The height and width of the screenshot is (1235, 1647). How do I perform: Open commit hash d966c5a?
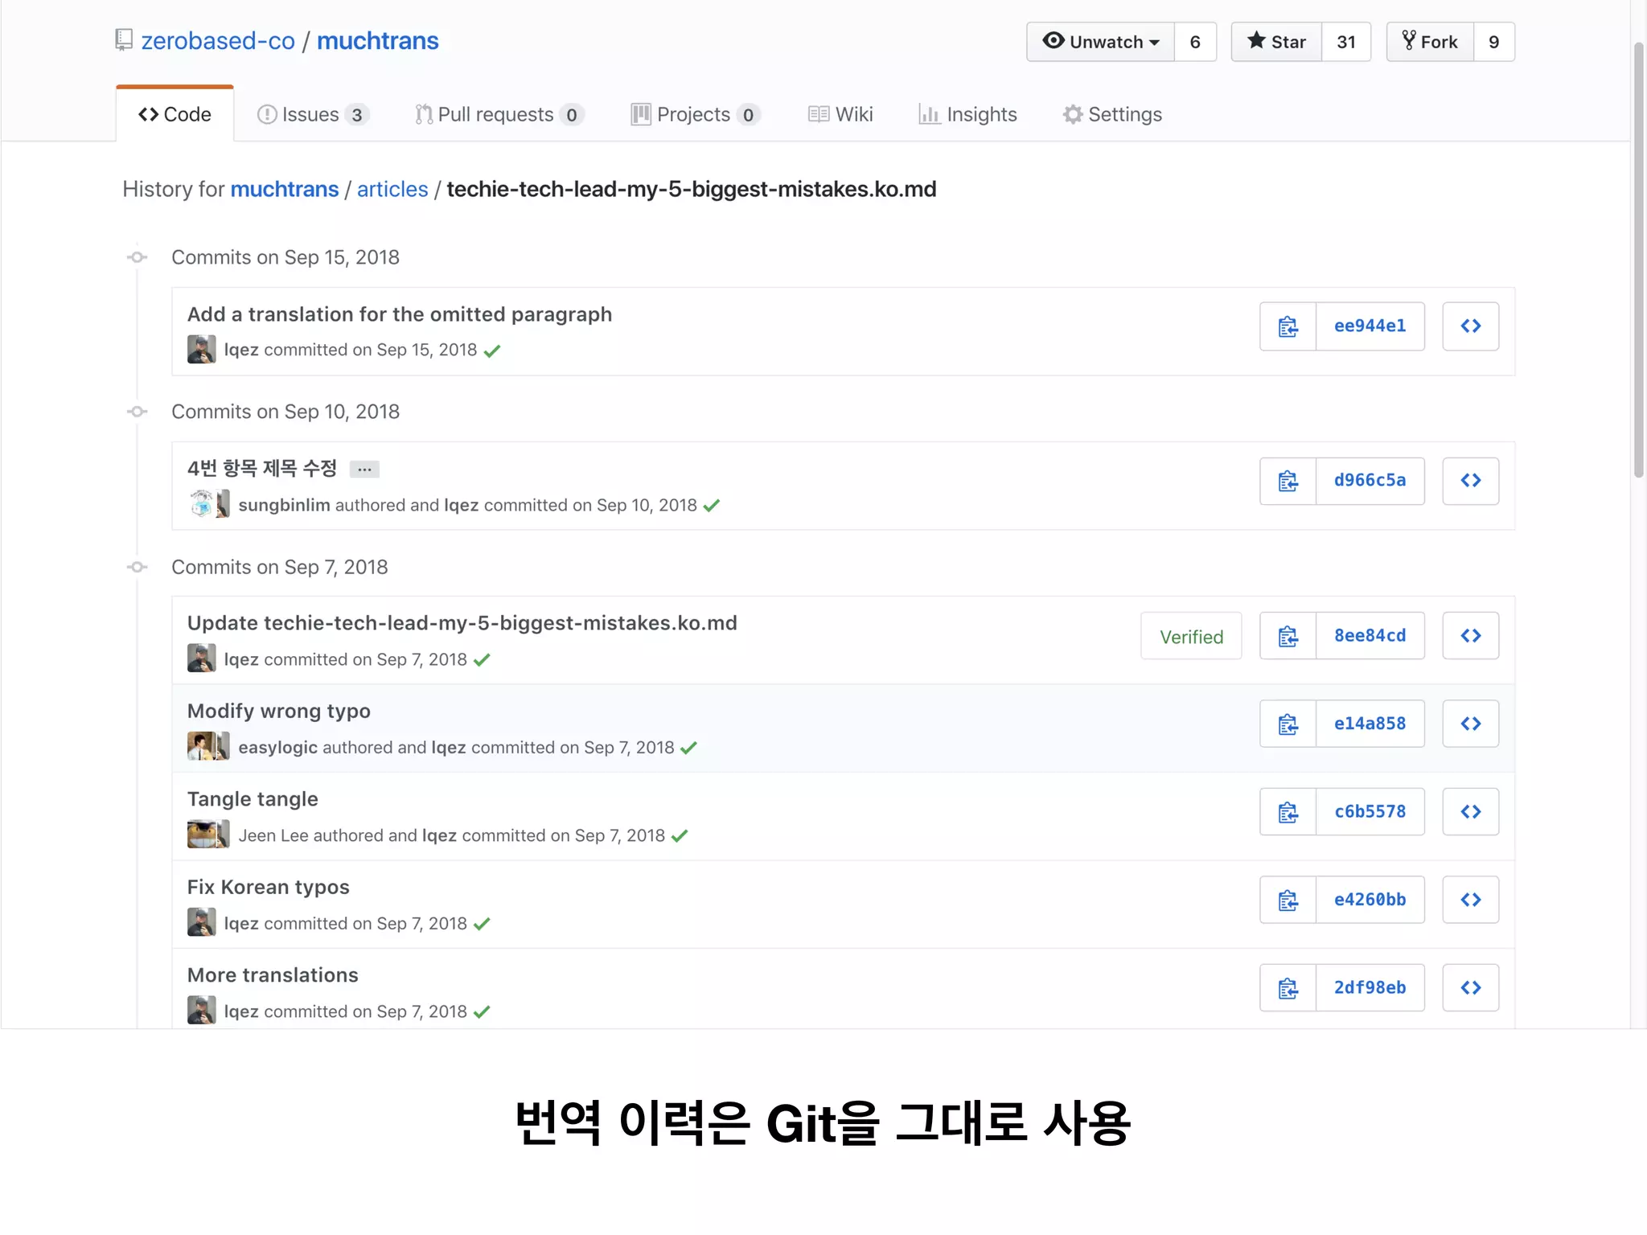coord(1370,481)
